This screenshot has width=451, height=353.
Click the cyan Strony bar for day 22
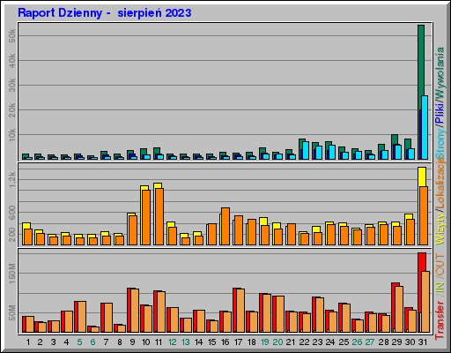coord(306,151)
